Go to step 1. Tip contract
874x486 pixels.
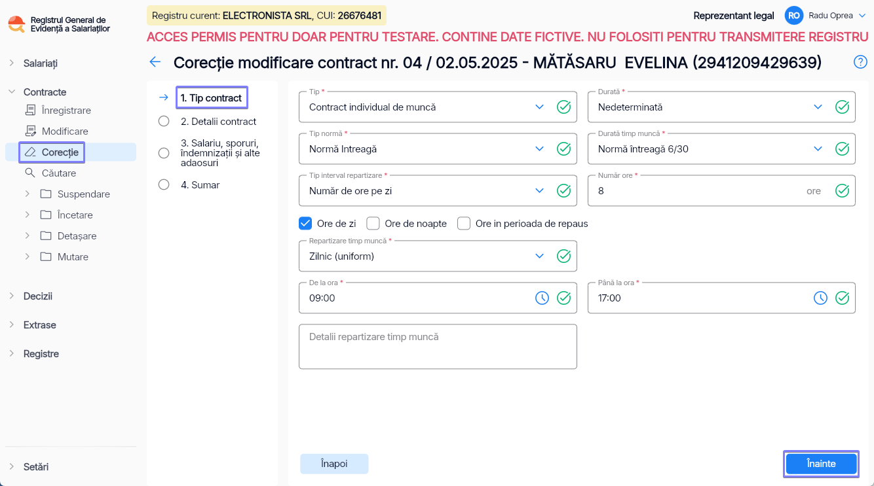[x=212, y=97]
